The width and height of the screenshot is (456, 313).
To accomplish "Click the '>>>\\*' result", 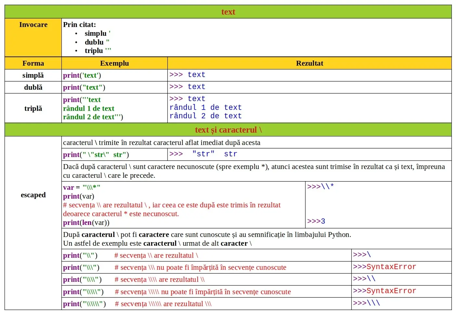I will click(x=320, y=187).
